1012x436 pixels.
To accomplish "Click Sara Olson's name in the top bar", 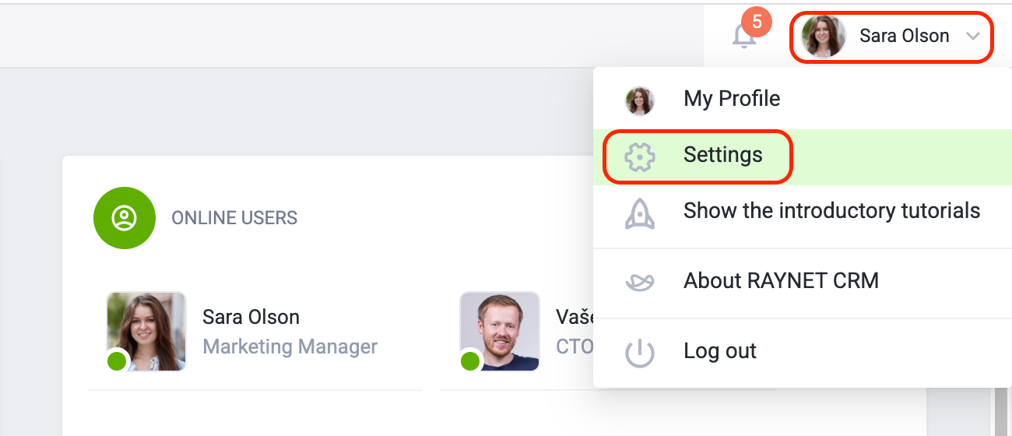I will click(x=904, y=36).
